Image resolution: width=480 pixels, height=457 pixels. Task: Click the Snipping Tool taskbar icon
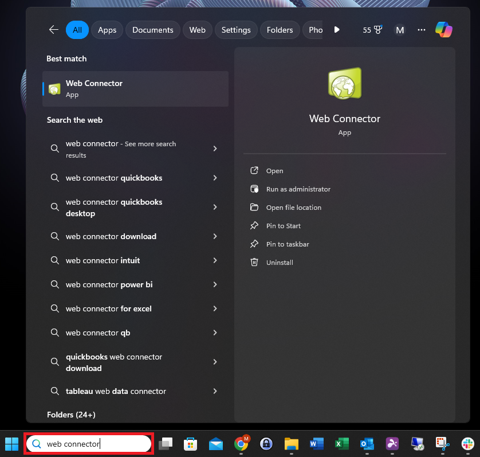tap(442, 443)
